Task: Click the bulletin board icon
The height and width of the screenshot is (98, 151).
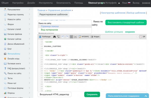Action: point(5,44)
